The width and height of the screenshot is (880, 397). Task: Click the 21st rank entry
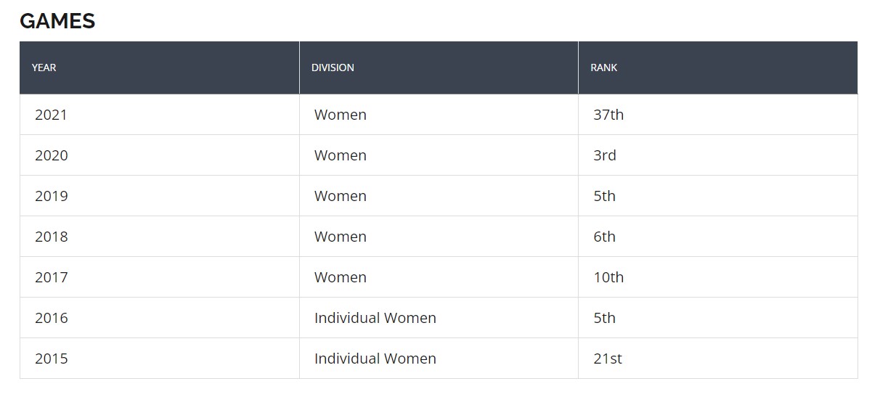click(x=608, y=359)
